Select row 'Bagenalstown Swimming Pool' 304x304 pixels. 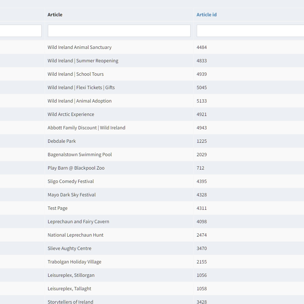pos(152,154)
